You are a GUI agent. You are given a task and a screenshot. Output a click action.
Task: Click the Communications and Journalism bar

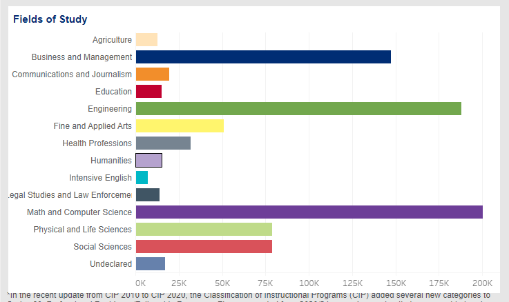pos(153,74)
